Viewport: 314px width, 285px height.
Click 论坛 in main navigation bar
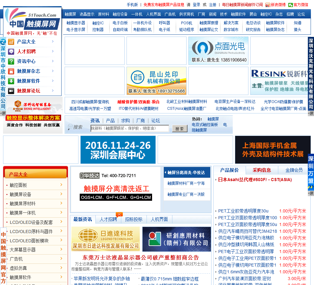coord(301,14)
